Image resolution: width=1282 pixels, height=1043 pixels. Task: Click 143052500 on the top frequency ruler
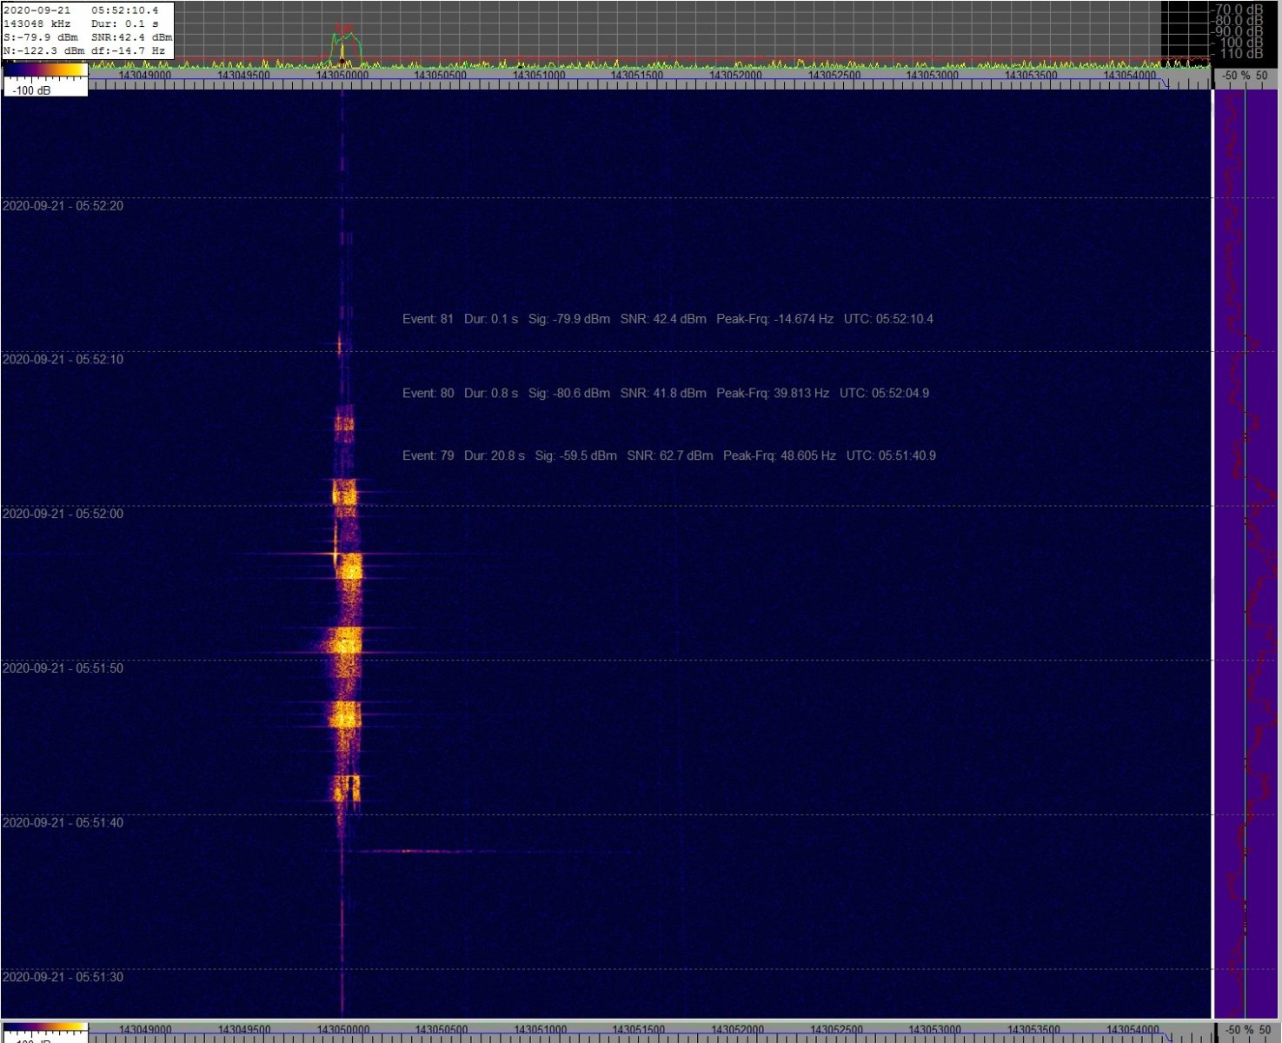click(x=834, y=76)
